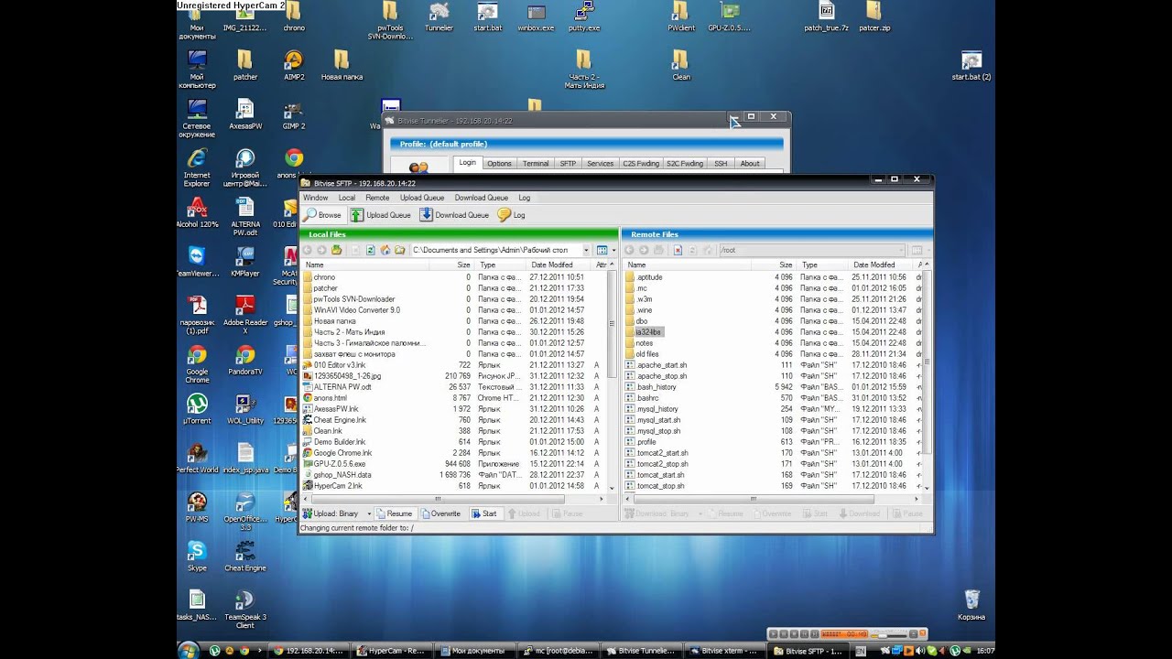Image resolution: width=1172 pixels, height=659 pixels.
Task: Open Services tab in Tunnelier window
Action: [600, 164]
